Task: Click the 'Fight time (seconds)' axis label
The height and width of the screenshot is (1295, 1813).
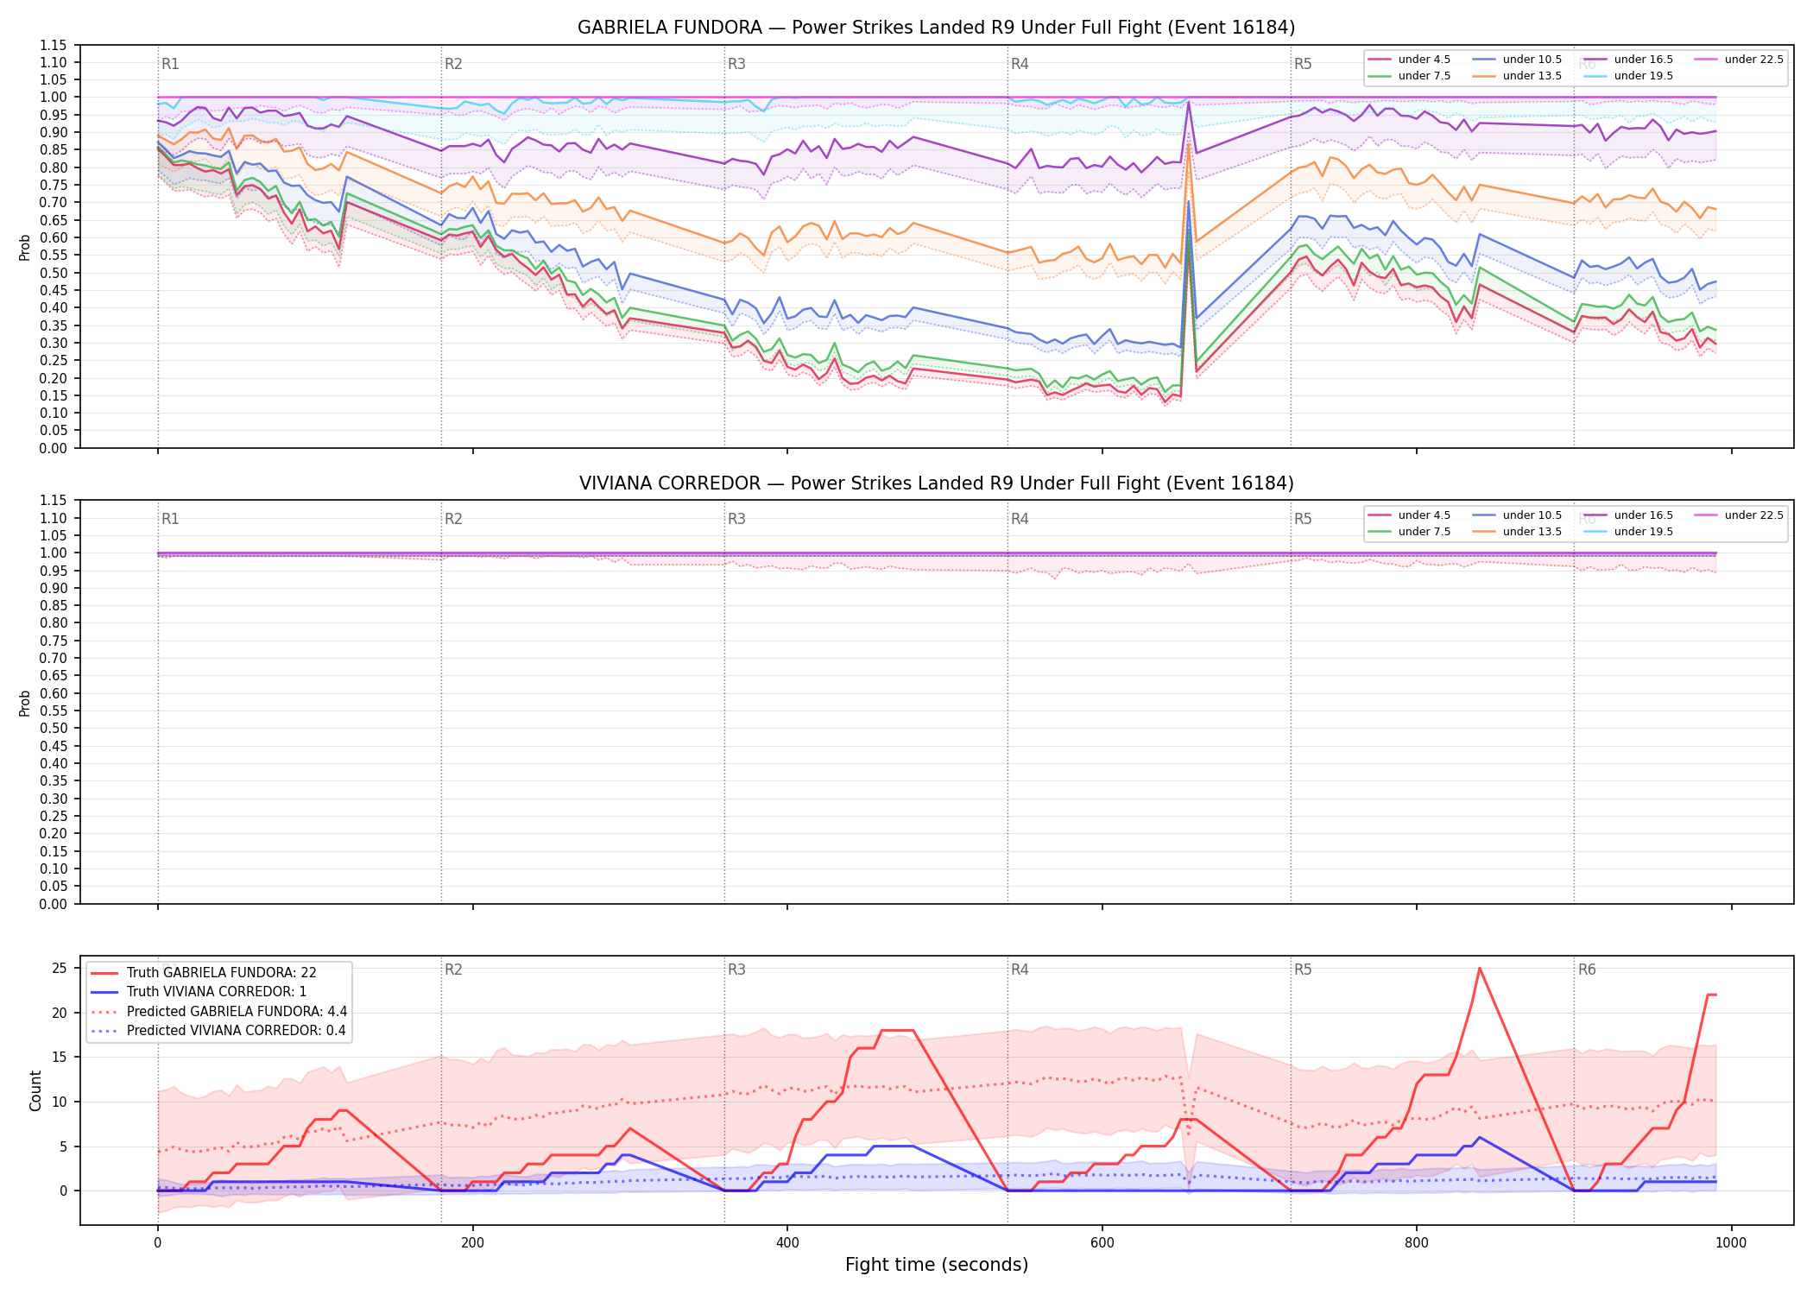Action: pyautogui.click(x=937, y=1265)
